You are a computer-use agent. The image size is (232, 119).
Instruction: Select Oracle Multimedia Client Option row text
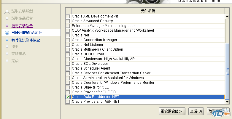[97, 49]
